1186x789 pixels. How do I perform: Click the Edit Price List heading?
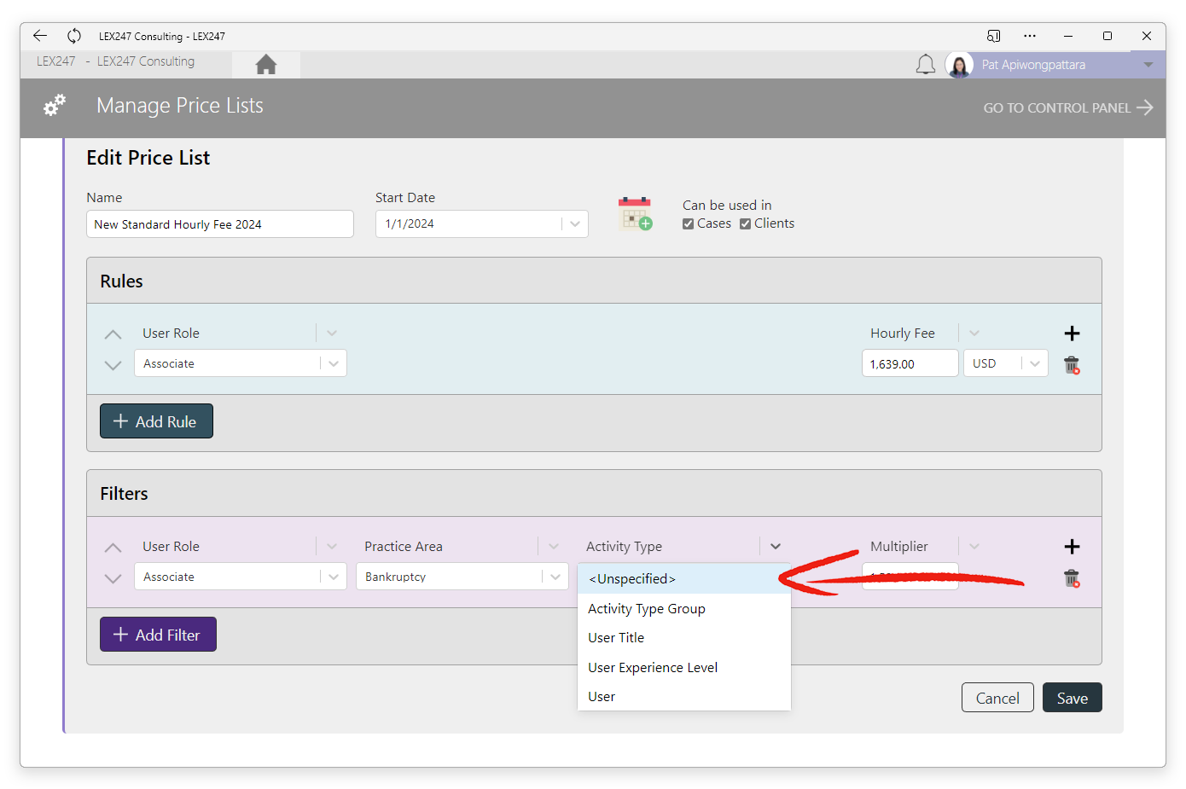(x=148, y=158)
